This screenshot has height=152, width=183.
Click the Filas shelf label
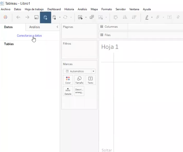pyautogui.click(x=107, y=35)
